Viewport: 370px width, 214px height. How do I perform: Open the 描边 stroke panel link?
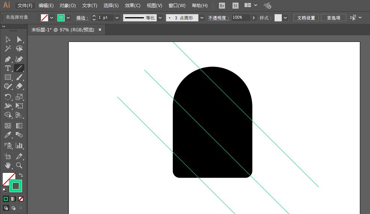pyautogui.click(x=82, y=18)
